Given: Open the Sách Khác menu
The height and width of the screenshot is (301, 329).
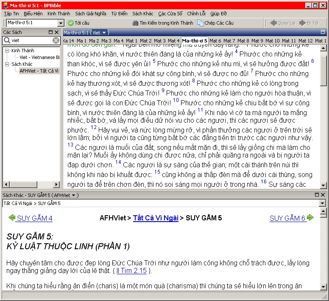Looking at the screenshot, I should click(143, 14).
